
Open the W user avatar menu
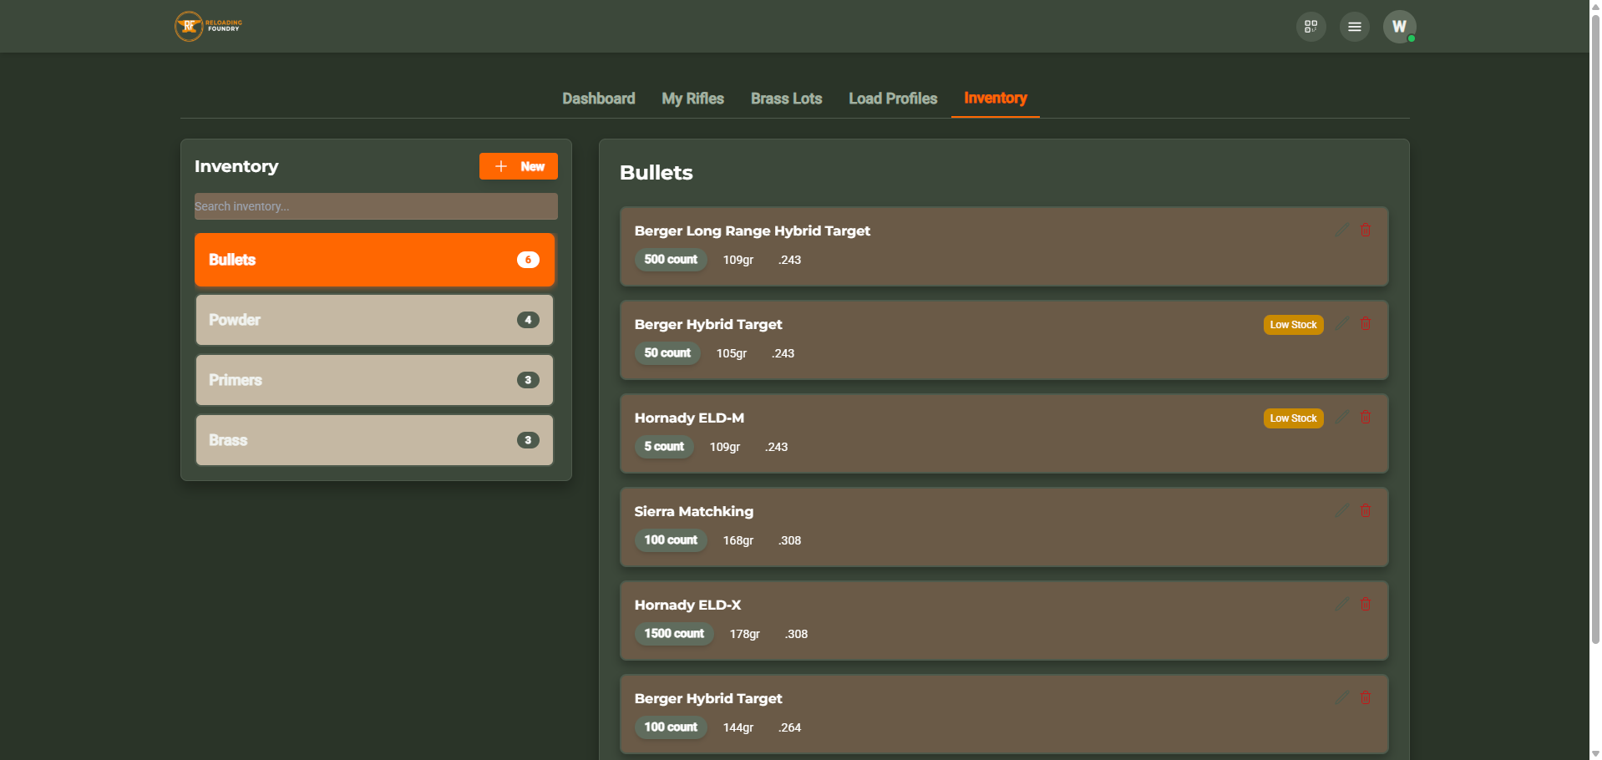[x=1399, y=27]
